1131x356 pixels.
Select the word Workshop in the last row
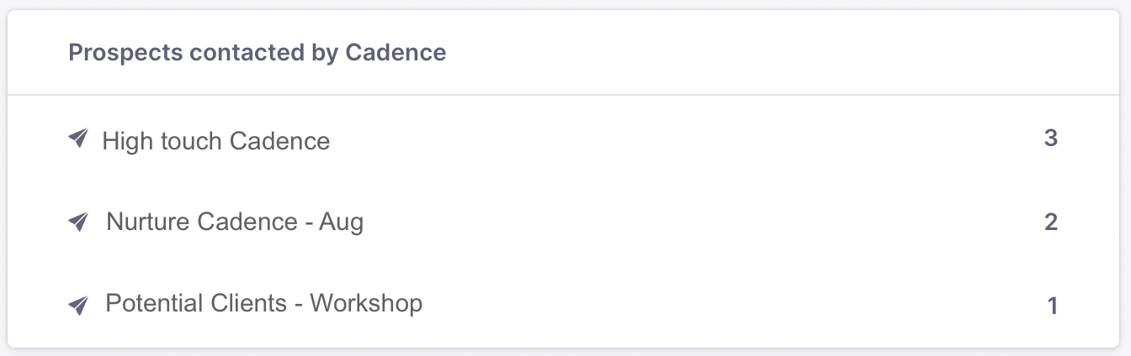[x=366, y=303]
